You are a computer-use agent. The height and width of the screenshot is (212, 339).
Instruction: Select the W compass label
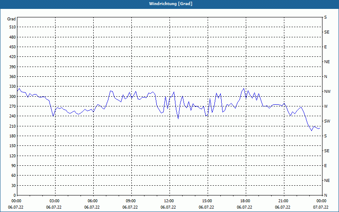tap(326, 106)
